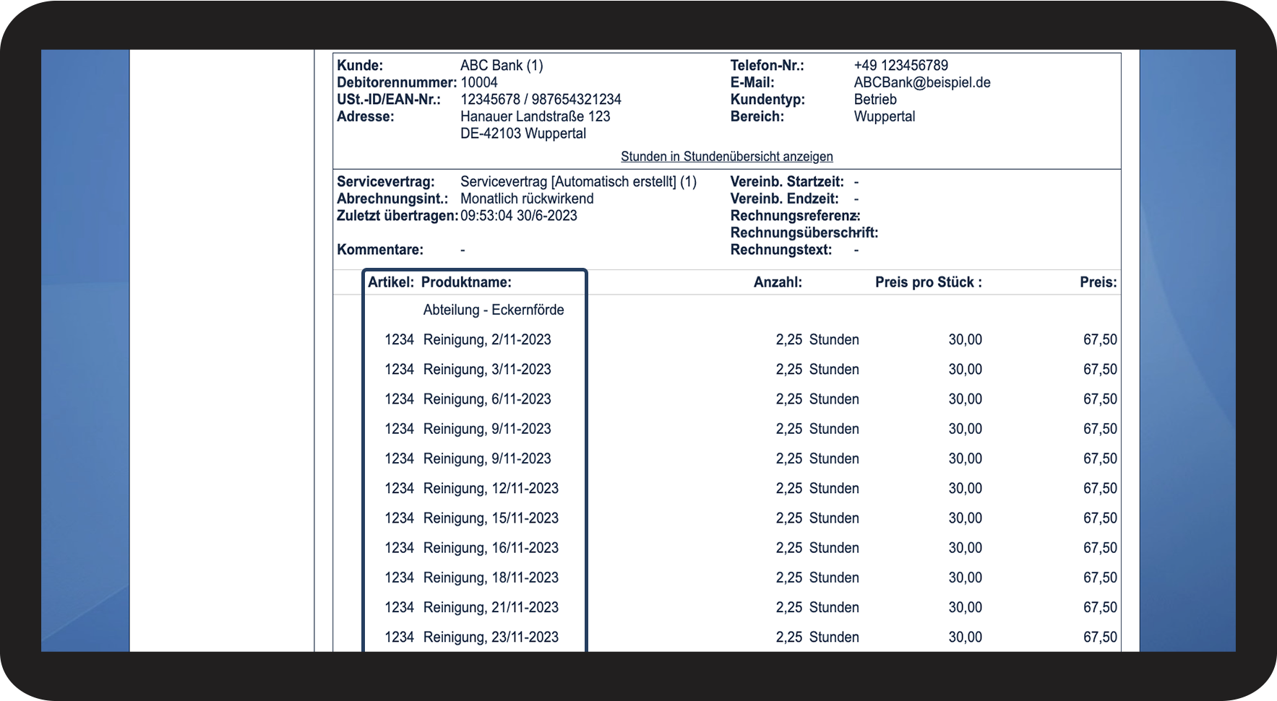
Task: Select the Kundentyp value 'Betrieb'
Action: click(x=875, y=100)
